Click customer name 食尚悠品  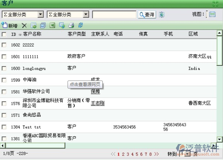[32, 115]
